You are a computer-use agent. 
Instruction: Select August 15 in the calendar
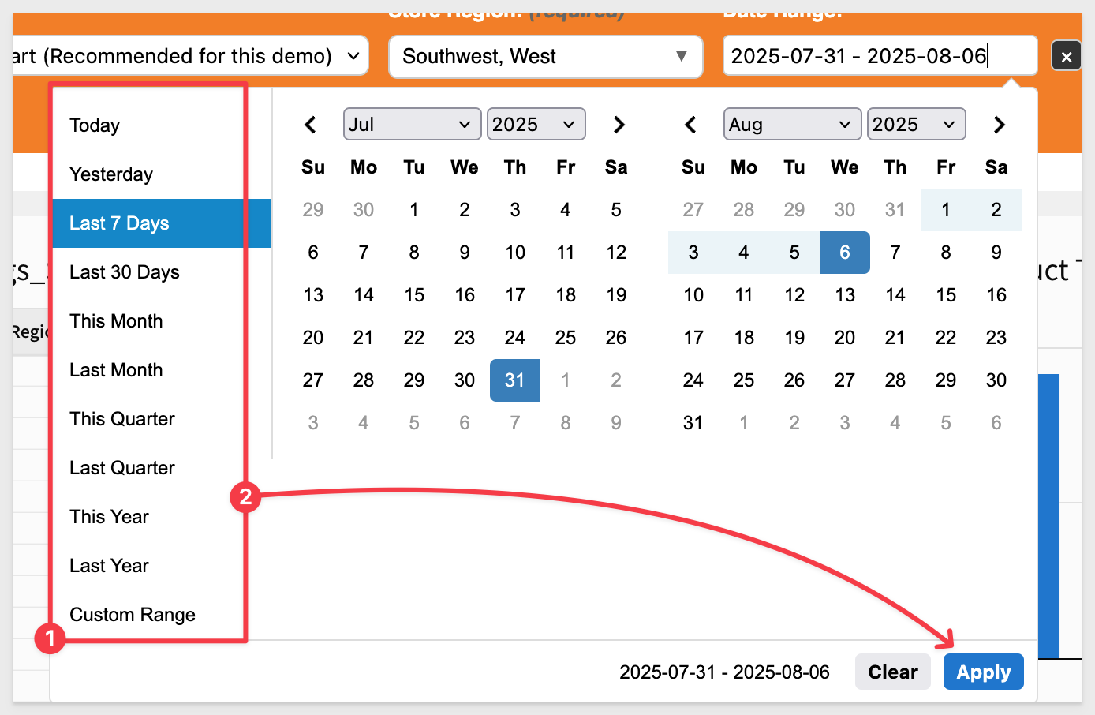[x=946, y=295]
